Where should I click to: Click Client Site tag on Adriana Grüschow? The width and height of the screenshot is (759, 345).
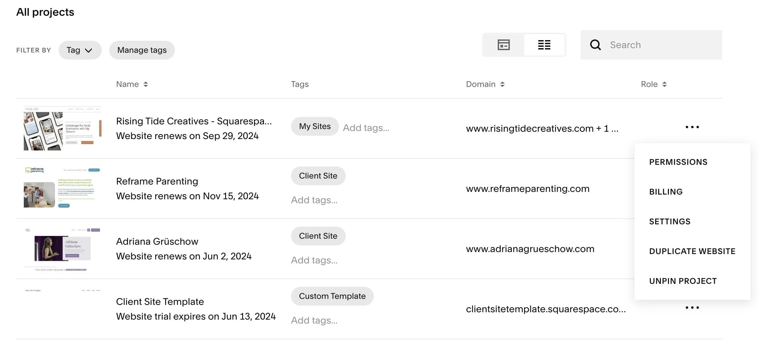[318, 236]
